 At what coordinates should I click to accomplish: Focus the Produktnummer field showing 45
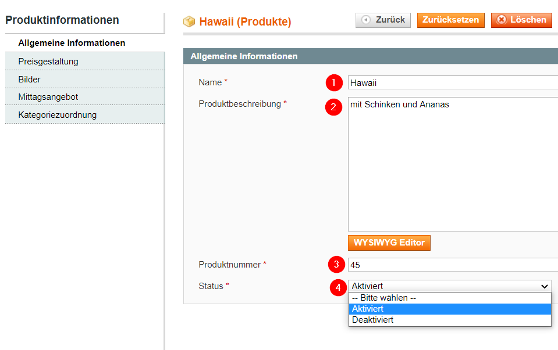(x=453, y=265)
